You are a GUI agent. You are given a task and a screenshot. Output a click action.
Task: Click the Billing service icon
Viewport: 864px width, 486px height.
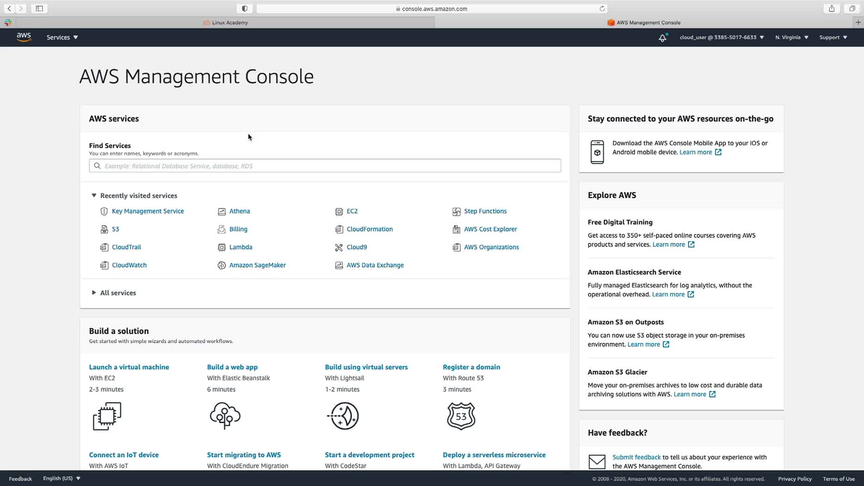[222, 229]
